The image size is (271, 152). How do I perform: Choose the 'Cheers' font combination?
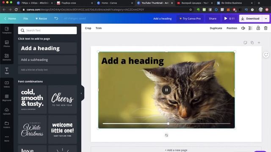(62, 100)
